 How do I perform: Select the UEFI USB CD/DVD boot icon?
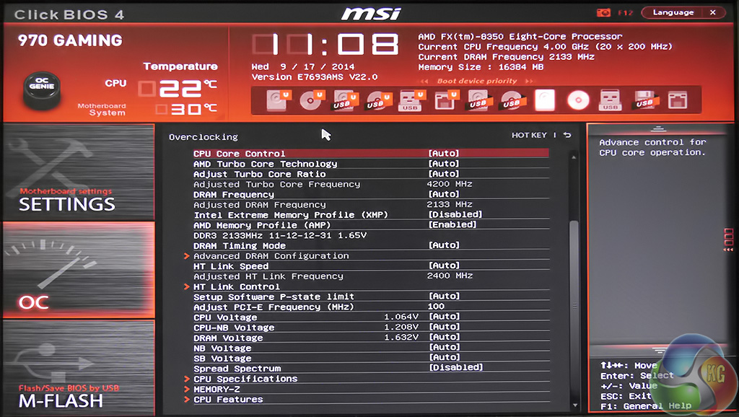point(378,100)
